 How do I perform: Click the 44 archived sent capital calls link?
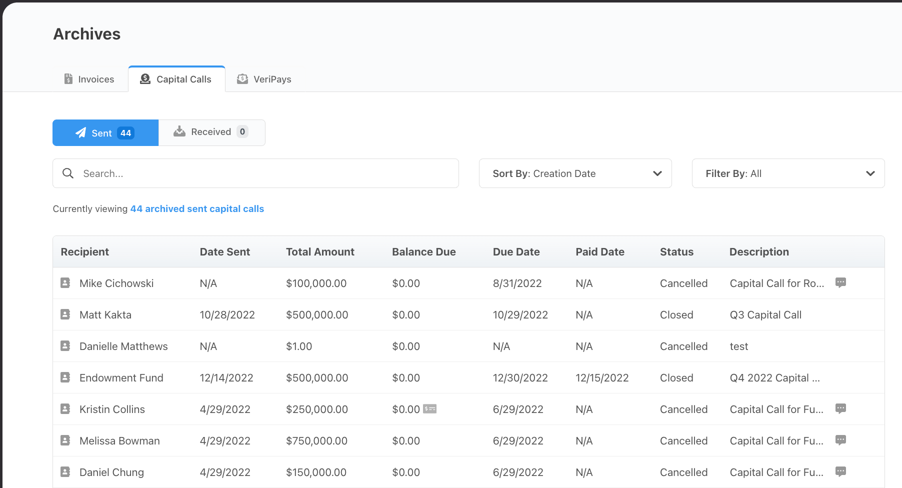coord(197,208)
